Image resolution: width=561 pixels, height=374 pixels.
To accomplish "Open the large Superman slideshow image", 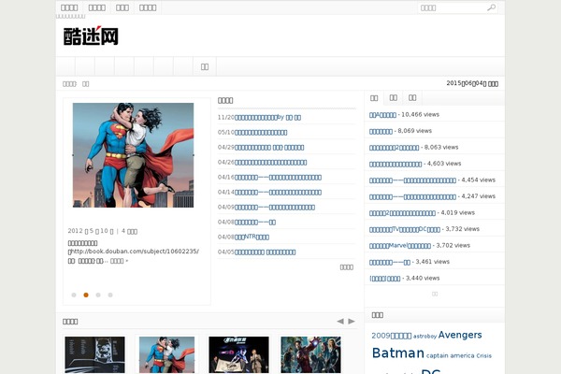I will [x=133, y=155].
